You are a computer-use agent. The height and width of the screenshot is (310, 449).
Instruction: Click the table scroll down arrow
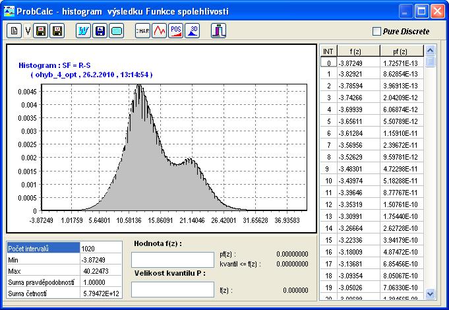(430, 294)
